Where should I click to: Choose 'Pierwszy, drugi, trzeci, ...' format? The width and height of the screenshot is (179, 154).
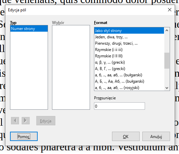[129, 43]
